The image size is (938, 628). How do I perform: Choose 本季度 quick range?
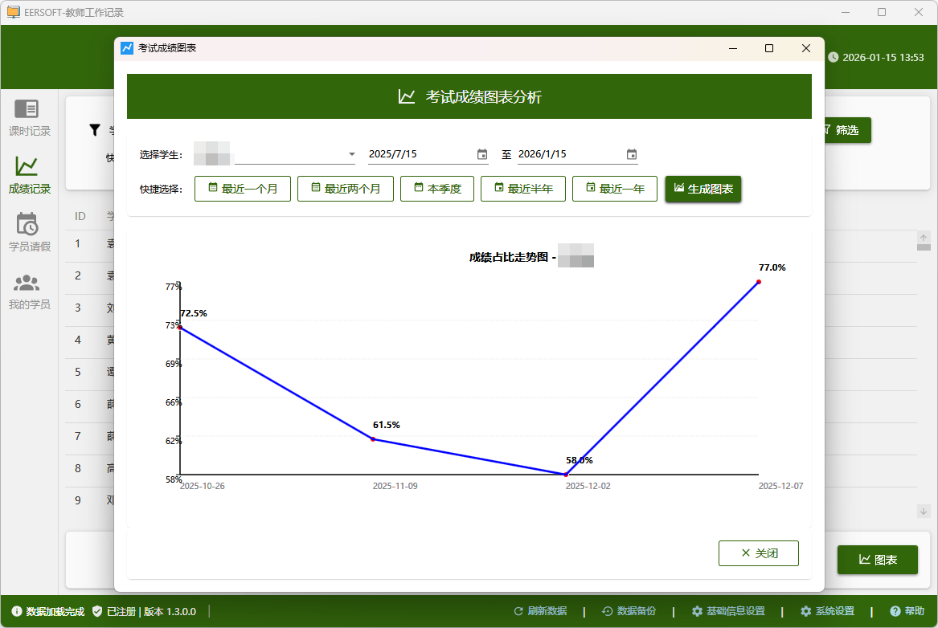[x=437, y=189]
